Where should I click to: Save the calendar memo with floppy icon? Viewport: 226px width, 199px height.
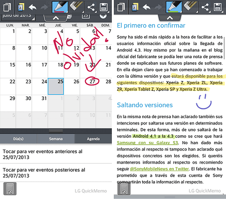[104, 7]
